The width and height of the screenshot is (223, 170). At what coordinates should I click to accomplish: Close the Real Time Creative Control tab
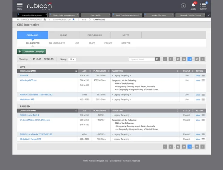[141, 14]
